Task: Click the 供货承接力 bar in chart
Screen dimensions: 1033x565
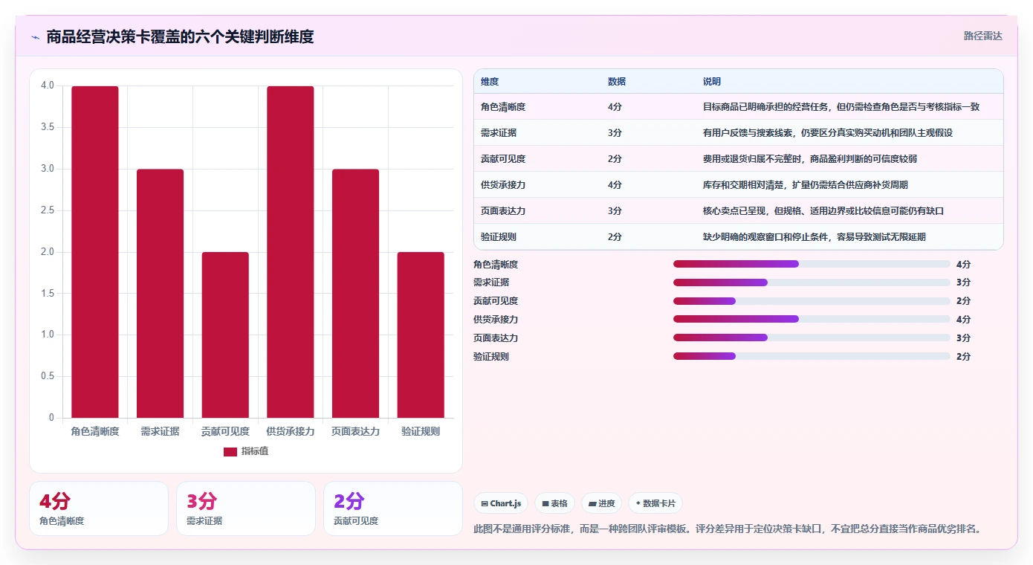Action: click(x=291, y=252)
